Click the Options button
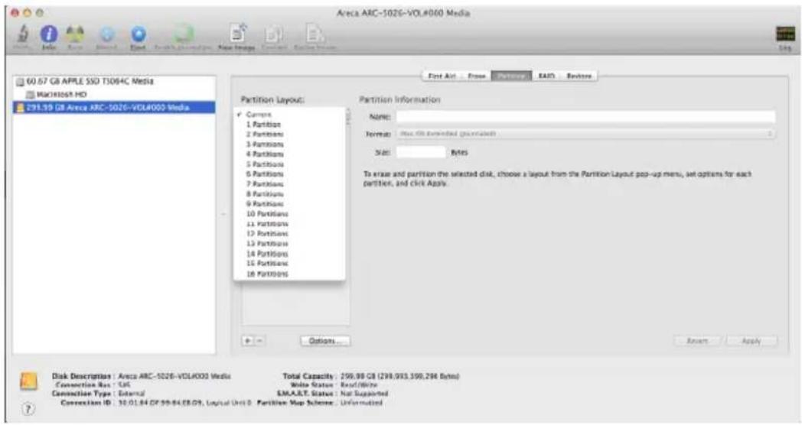This screenshot has width=802, height=425. [x=325, y=341]
